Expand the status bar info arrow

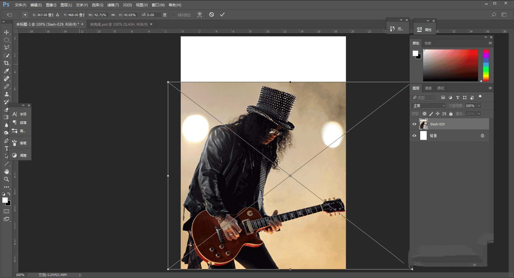coord(80,275)
